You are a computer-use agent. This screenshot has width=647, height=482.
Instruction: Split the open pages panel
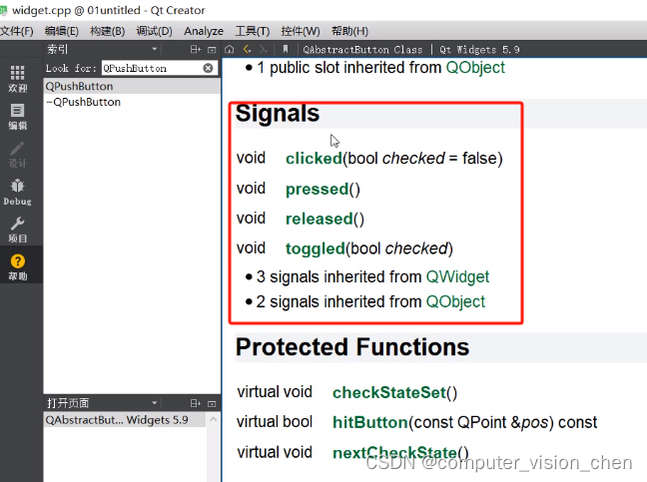[x=195, y=403]
